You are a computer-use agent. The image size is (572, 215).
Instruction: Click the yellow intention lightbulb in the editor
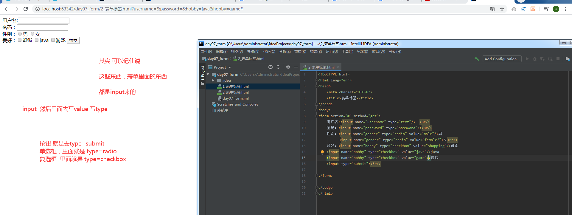(322, 152)
